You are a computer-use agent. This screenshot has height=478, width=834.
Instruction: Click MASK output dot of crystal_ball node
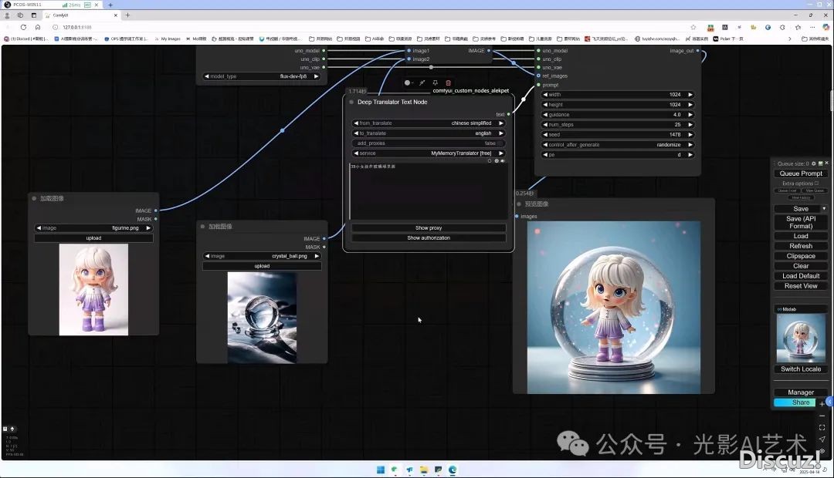[x=324, y=247]
